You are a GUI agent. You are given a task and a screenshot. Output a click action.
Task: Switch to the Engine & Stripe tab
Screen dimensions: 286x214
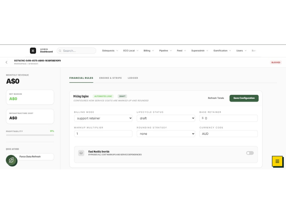click(x=110, y=78)
